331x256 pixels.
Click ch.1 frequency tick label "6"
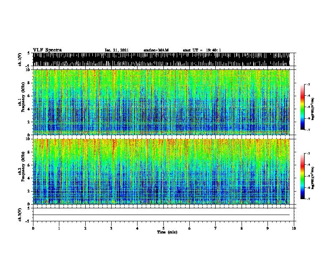[x=29, y=96]
